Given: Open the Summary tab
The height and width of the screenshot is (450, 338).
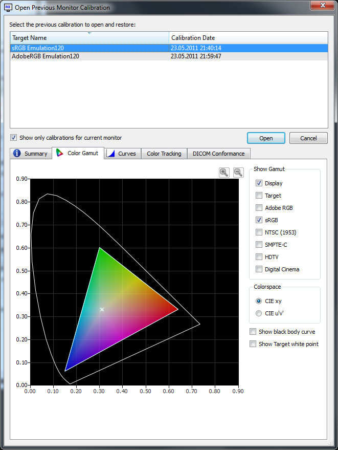Looking at the screenshot, I should (31, 154).
